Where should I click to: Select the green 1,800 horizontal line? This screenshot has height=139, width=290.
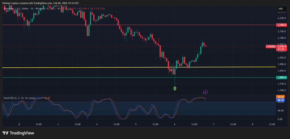click(101, 77)
